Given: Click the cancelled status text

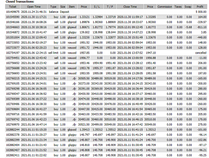Looking at the screenshot, I should tap(201, 53).
